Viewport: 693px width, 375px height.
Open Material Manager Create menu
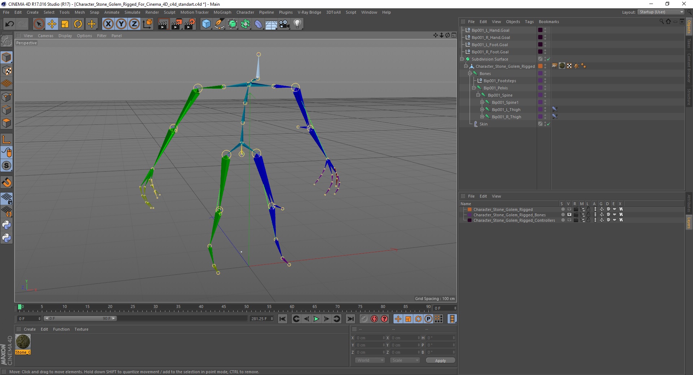[30, 329]
